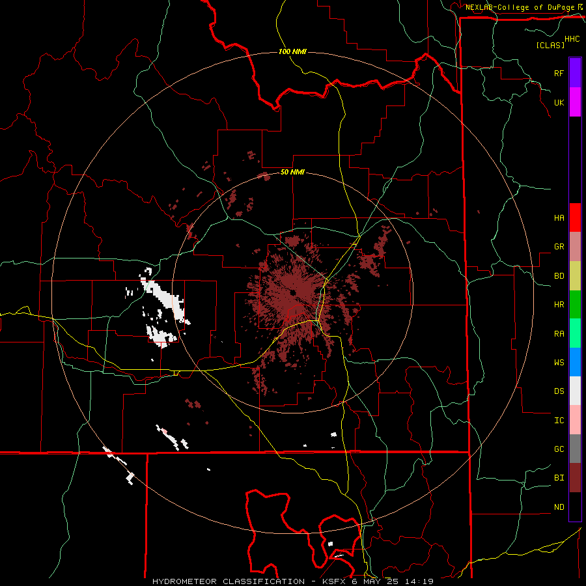
Task: Click the 'BD' legend label
Action: click(559, 276)
